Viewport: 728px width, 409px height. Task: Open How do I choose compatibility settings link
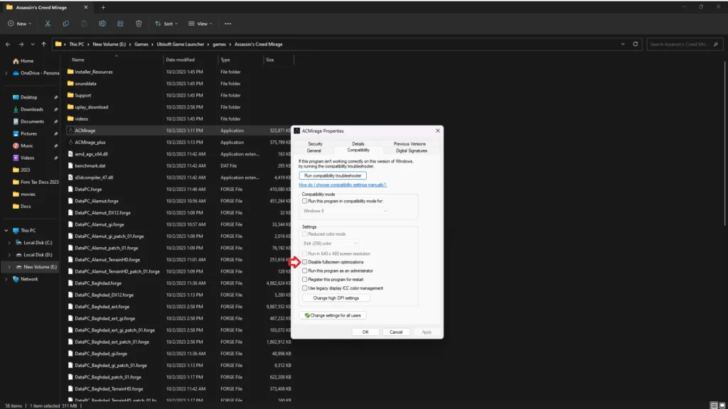[x=343, y=185]
